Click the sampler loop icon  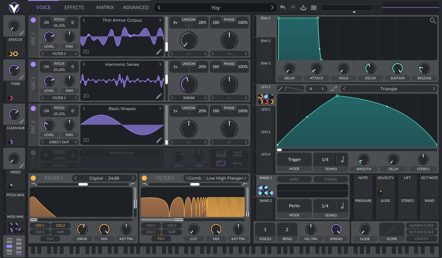tap(221, 163)
